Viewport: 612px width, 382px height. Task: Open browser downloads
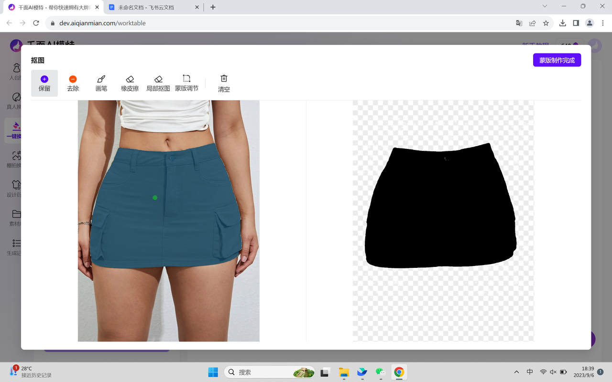563,23
